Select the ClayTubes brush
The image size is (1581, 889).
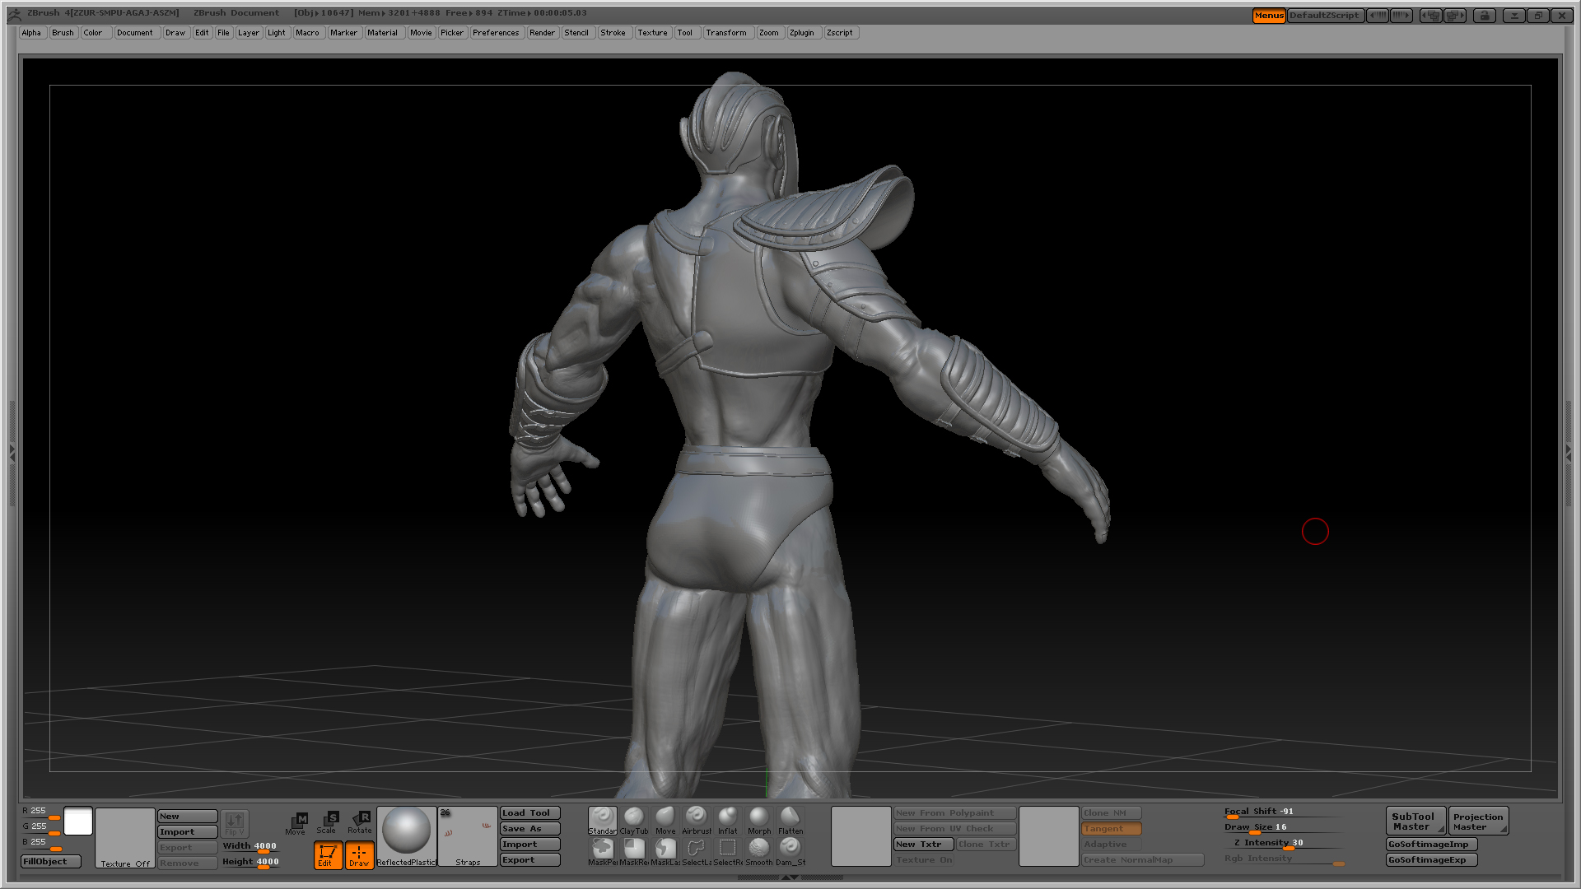coord(633,820)
